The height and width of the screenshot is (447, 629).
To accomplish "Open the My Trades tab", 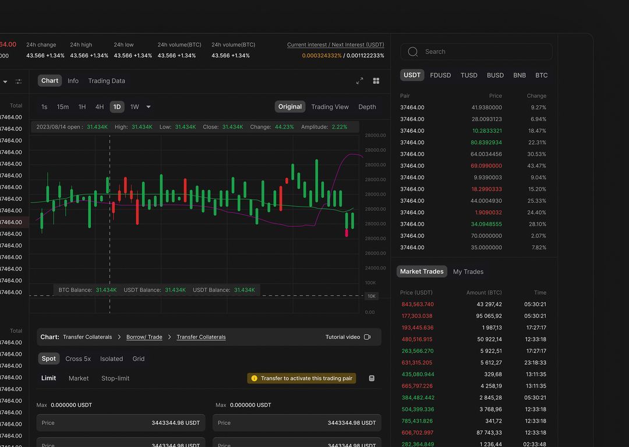I will tap(468, 271).
